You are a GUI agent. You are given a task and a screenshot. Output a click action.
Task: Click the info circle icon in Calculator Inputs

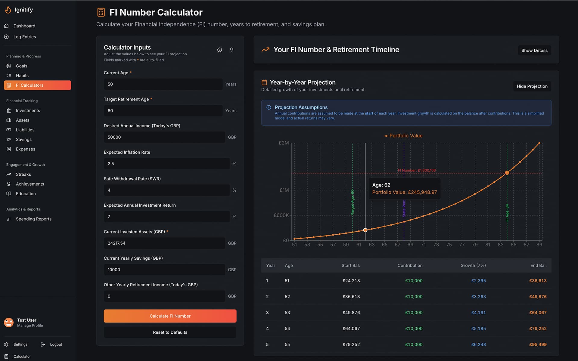[x=220, y=50]
